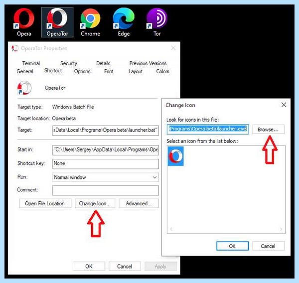Click the Shortcut key field

[106, 163]
